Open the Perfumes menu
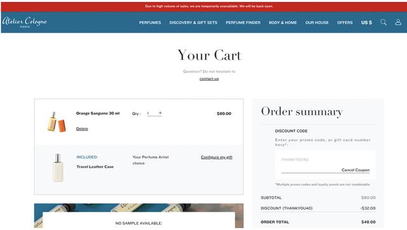Image resolution: width=407 pixels, height=230 pixels. [150, 23]
